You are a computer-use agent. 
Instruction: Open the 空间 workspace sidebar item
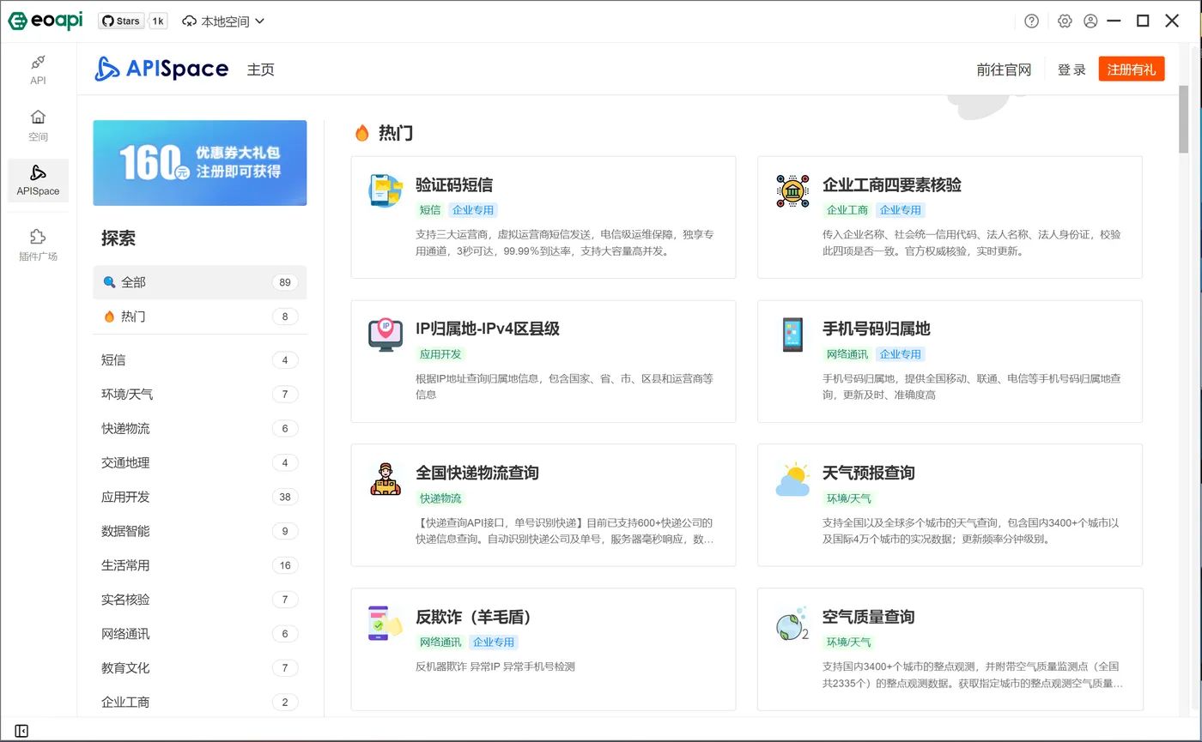coord(38,125)
